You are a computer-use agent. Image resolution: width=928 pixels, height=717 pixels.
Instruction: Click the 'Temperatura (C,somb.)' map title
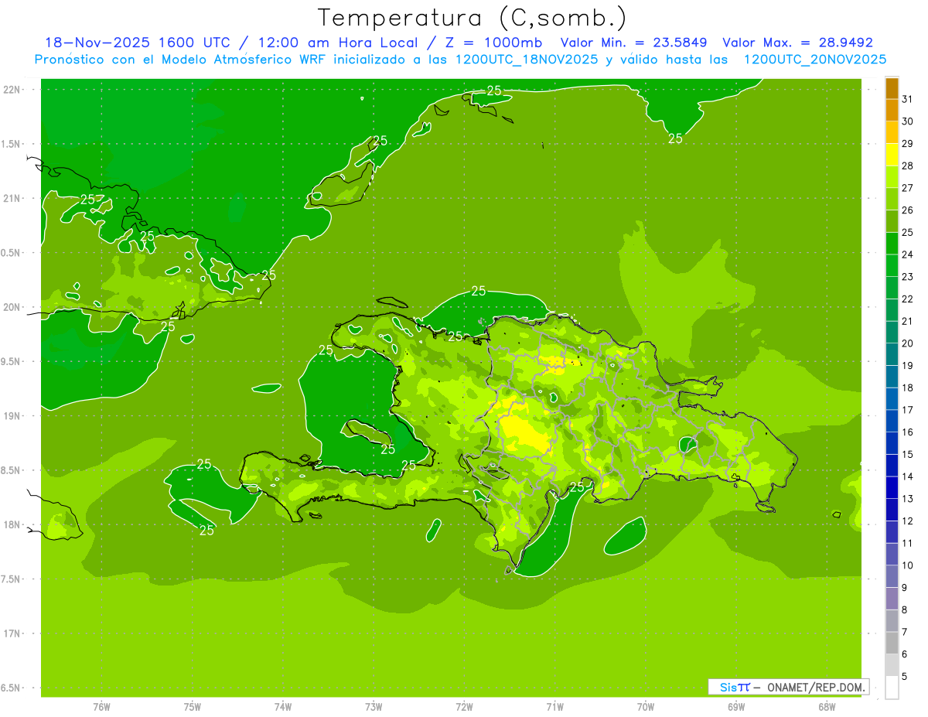pyautogui.click(x=473, y=18)
